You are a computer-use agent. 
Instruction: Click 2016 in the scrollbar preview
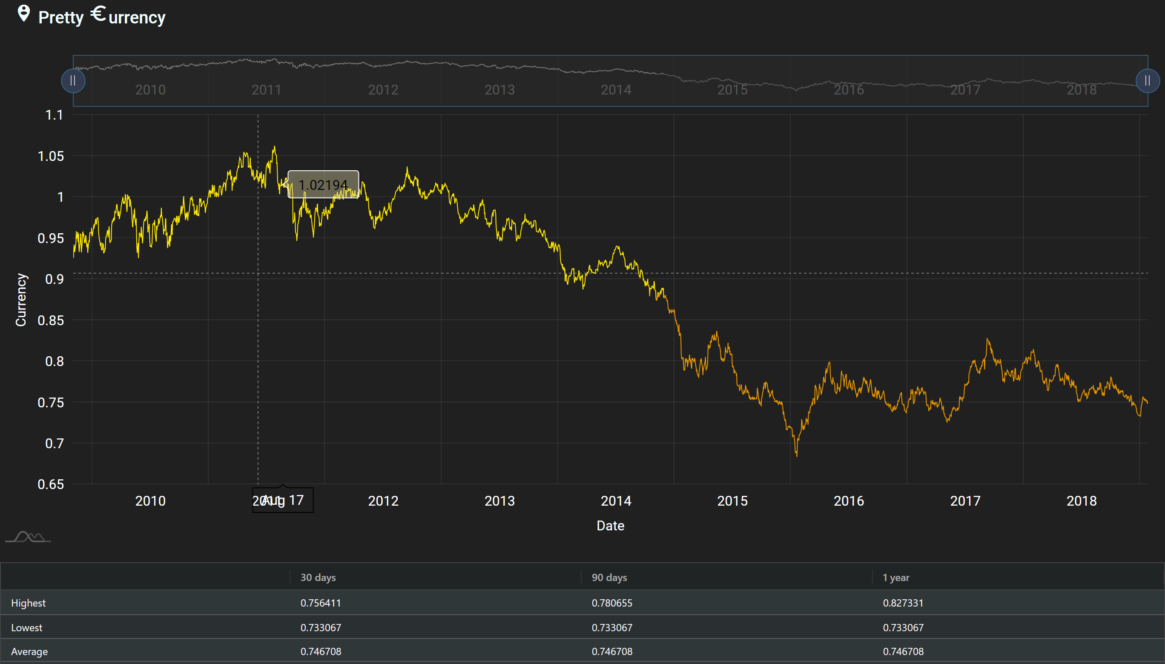pyautogui.click(x=849, y=90)
